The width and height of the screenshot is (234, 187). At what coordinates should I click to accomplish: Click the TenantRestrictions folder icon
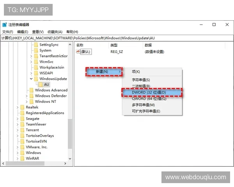[x=36, y=56]
